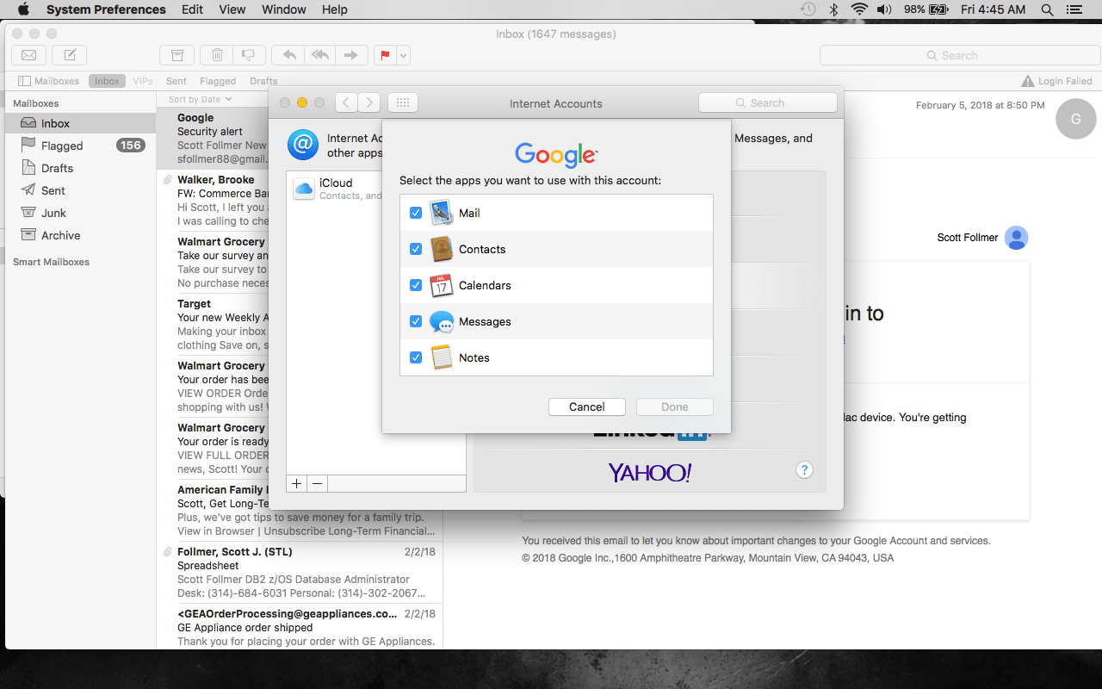This screenshot has width=1102, height=689.
Task: Uncheck Calendars for the Google account
Action: pos(416,285)
